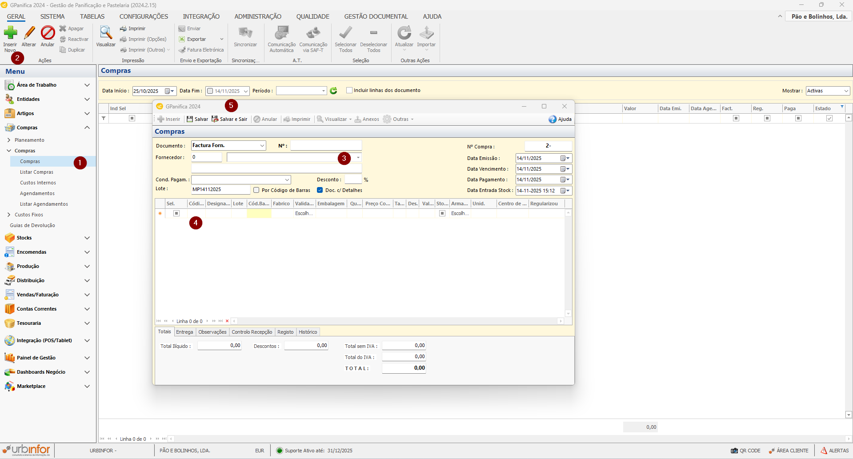This screenshot has width=853, height=459.
Task: Open Ajuda help in the dialog toolbar
Action: click(x=560, y=119)
